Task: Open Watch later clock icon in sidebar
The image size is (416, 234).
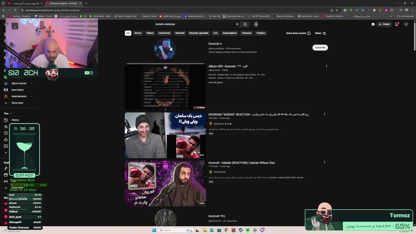Action: tap(6, 133)
